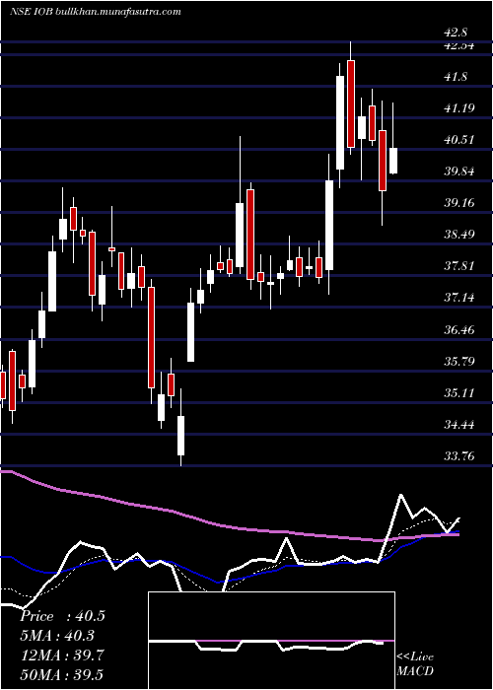Image resolution: width=493 pixels, height=690 pixels.
Task: Click the 35.11 price level label
Action: coord(459,393)
